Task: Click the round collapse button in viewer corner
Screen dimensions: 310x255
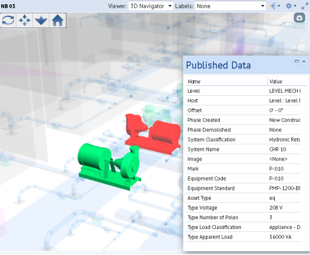Action: [x=299, y=18]
